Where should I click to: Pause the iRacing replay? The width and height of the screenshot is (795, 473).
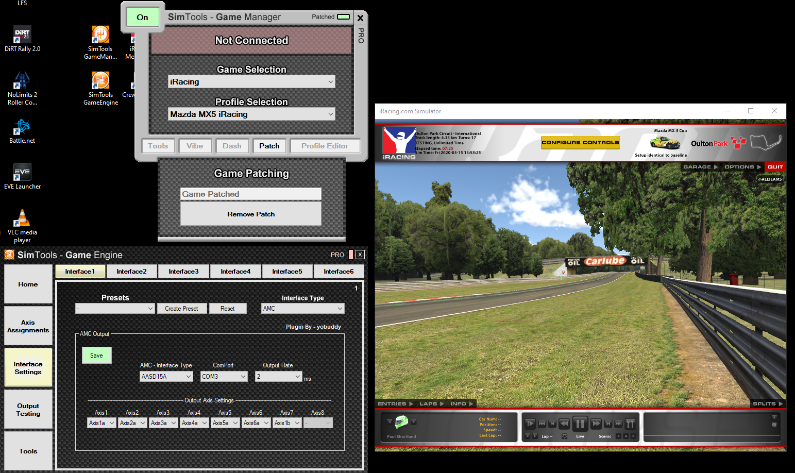coord(580,424)
